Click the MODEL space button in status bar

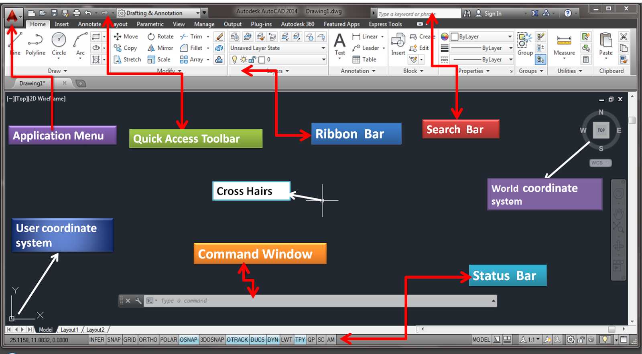click(x=481, y=340)
